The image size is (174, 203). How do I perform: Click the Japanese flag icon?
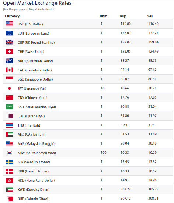pos(10,88)
